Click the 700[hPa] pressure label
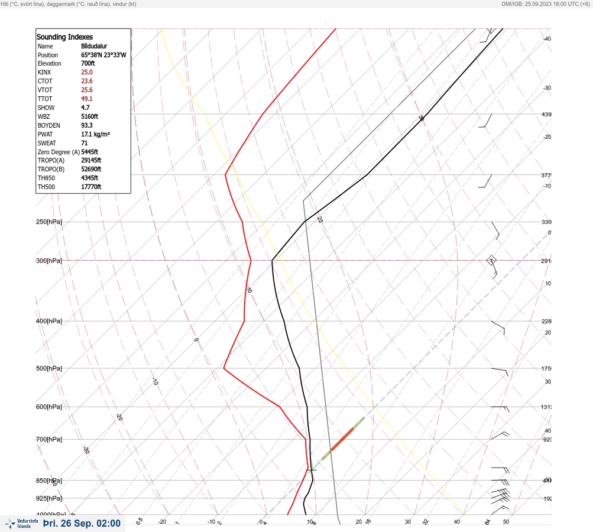Viewport: 593px width, 532px height. coord(49,439)
